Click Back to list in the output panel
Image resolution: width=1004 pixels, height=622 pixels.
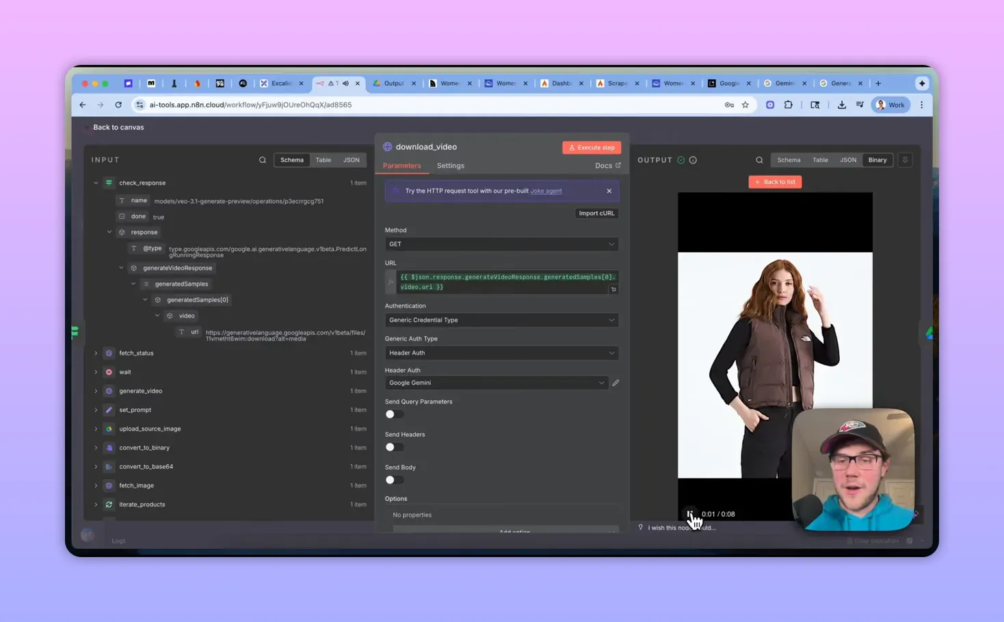[x=775, y=181]
